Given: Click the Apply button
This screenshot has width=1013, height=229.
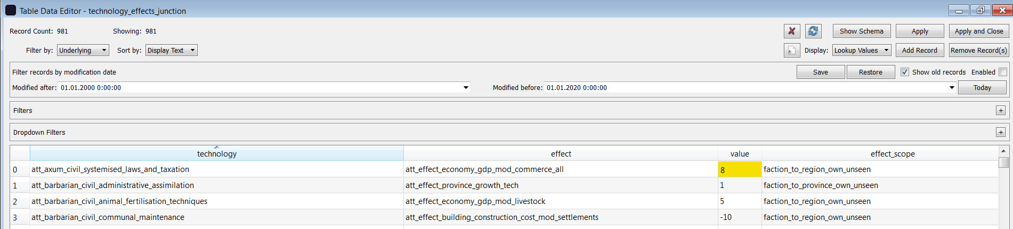Looking at the screenshot, I should pos(920,31).
